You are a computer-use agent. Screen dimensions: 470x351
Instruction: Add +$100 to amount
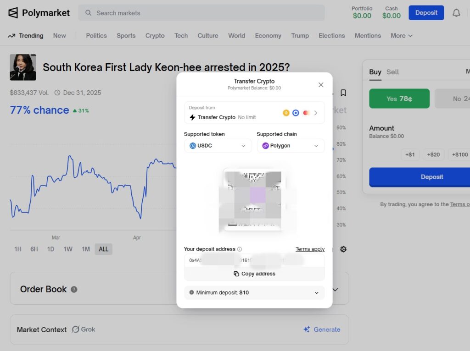[459, 154]
